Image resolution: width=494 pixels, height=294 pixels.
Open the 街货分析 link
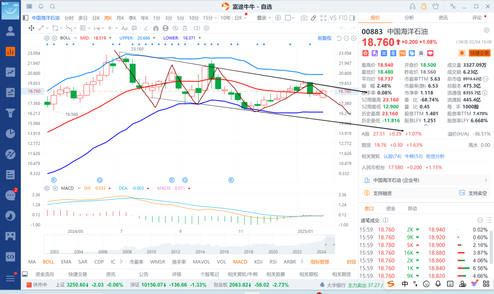[435, 156]
